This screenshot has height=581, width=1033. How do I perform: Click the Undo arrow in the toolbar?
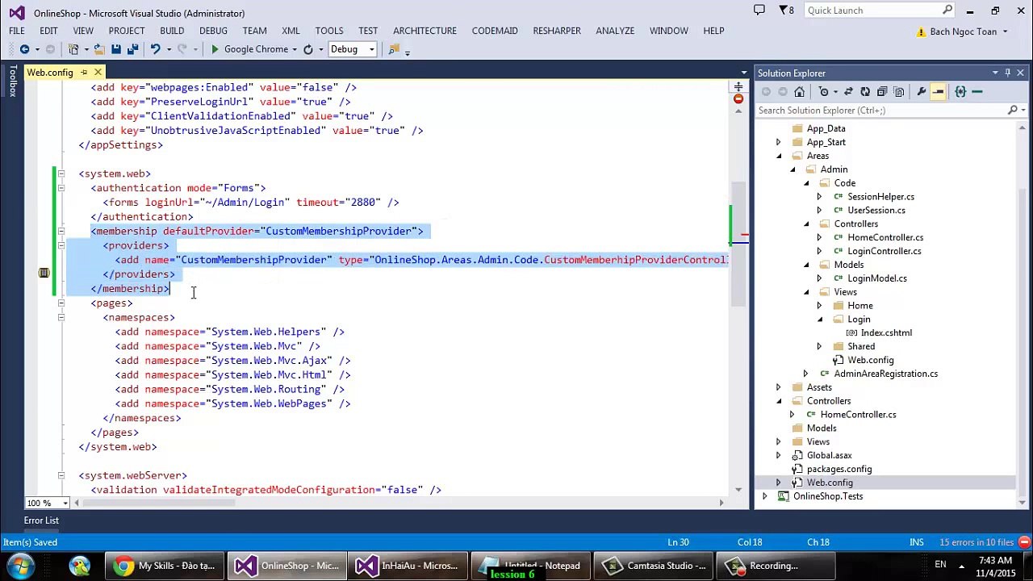coord(155,49)
